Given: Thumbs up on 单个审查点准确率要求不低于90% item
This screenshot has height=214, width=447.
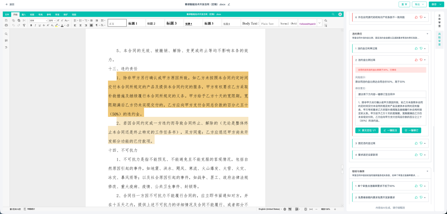Looking at the screenshot, I should [416, 186].
